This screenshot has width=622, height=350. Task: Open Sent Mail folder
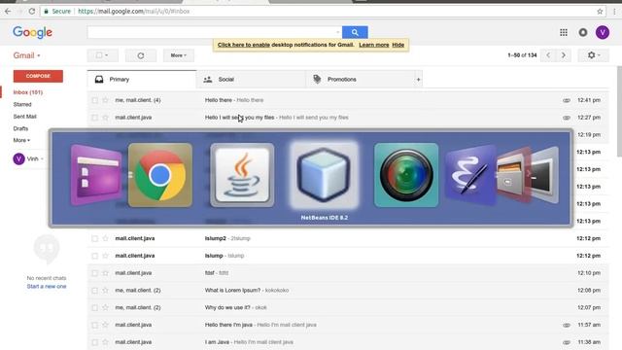[24, 117]
